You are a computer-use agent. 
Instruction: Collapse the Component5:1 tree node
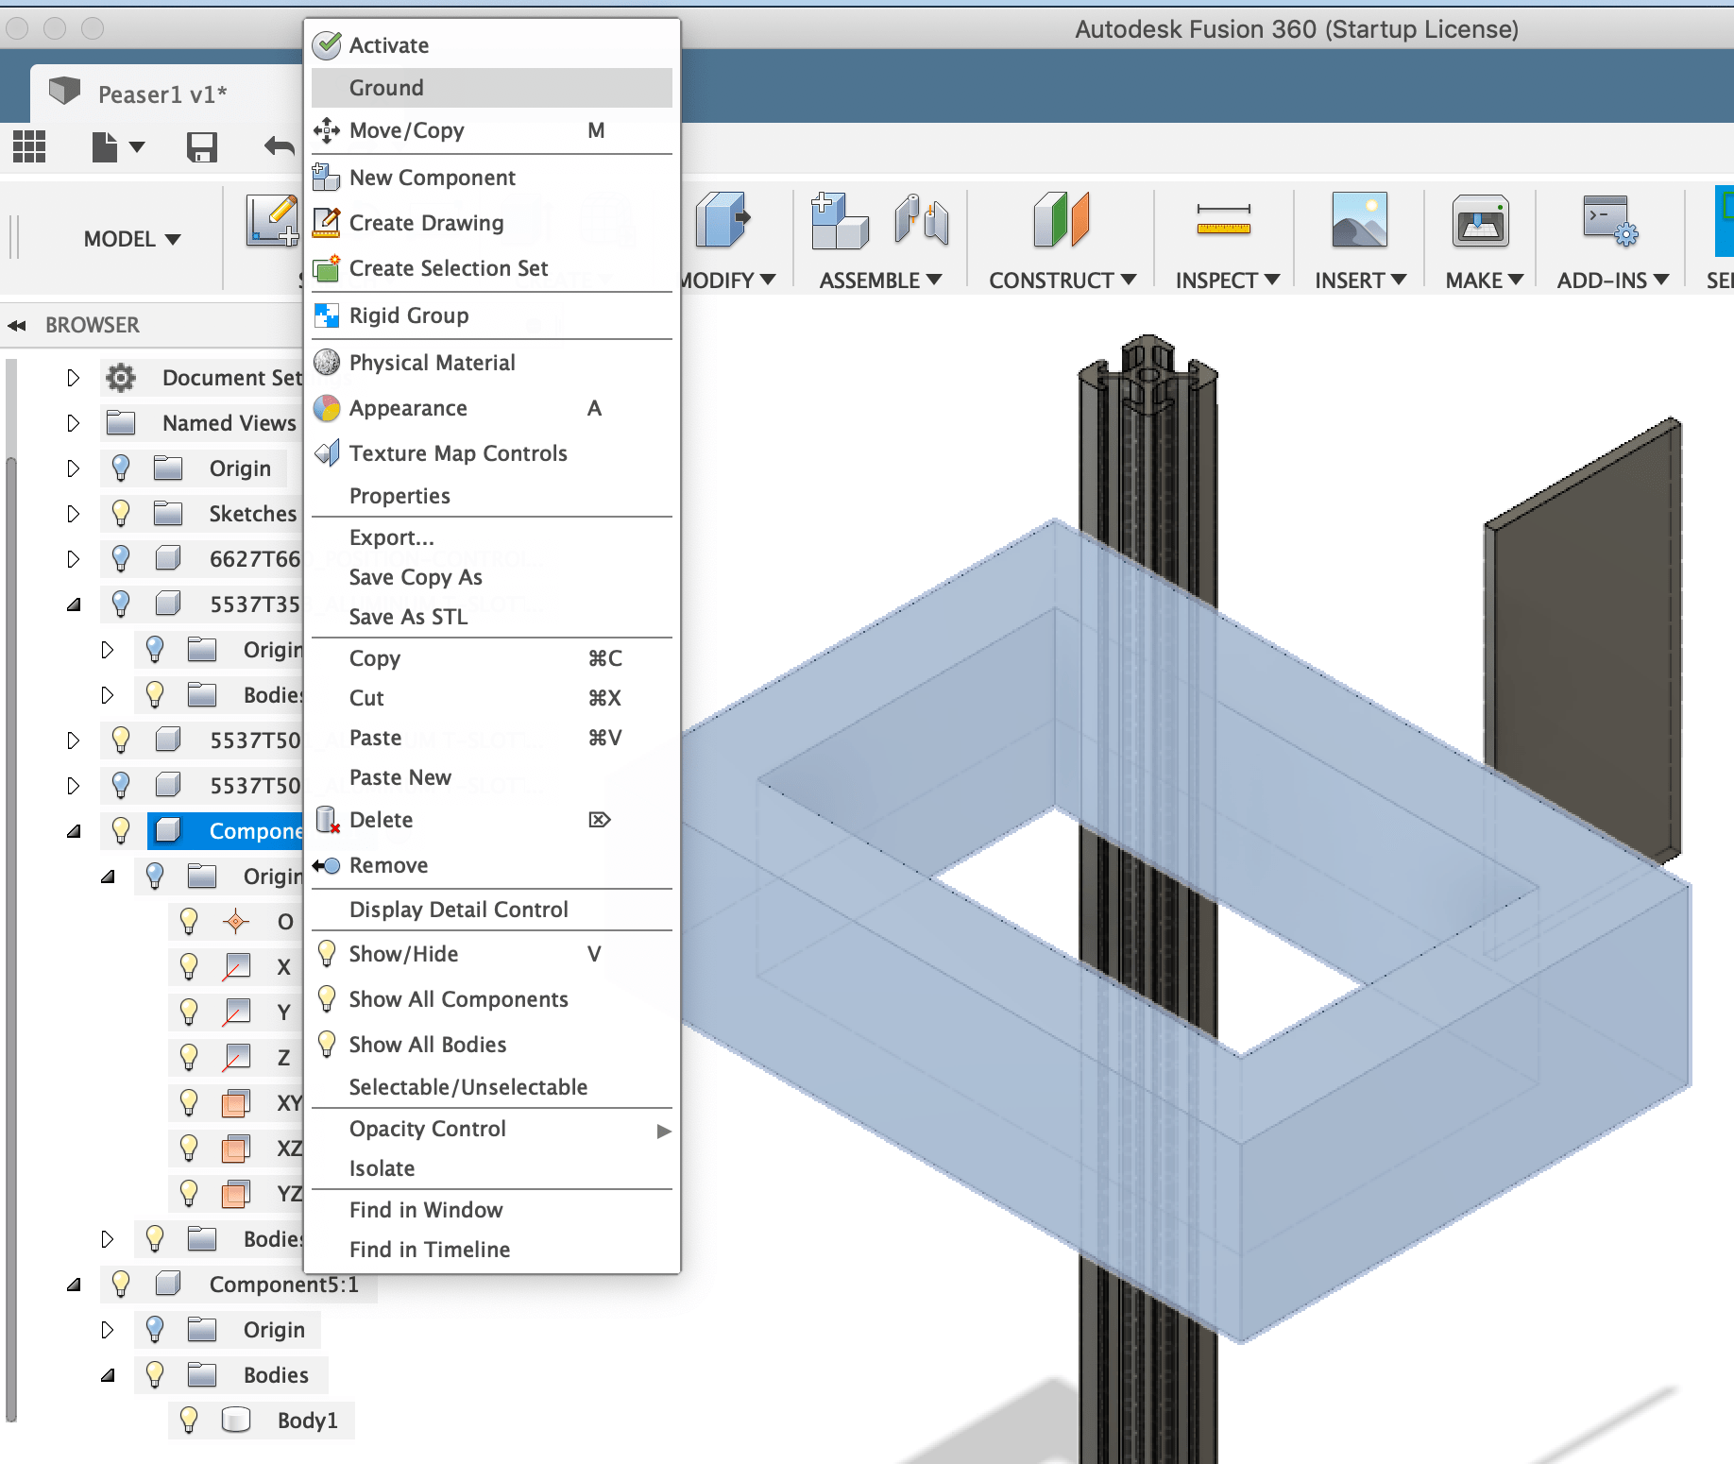74,1285
